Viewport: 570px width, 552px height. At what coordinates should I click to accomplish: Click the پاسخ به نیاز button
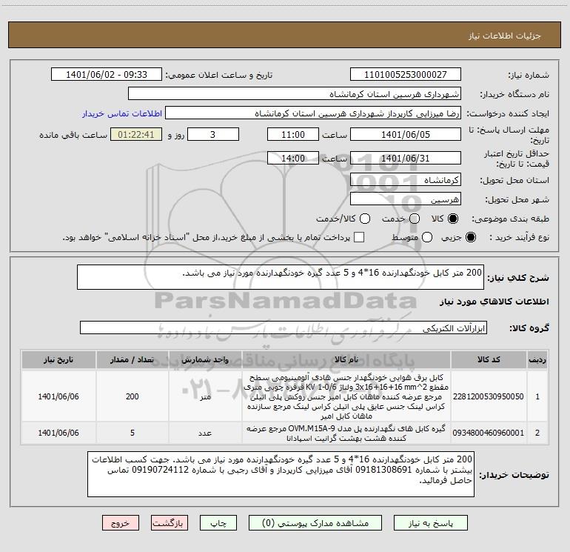(430, 523)
